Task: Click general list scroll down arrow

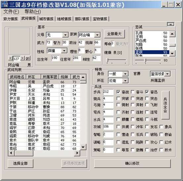Action: [83, 147]
